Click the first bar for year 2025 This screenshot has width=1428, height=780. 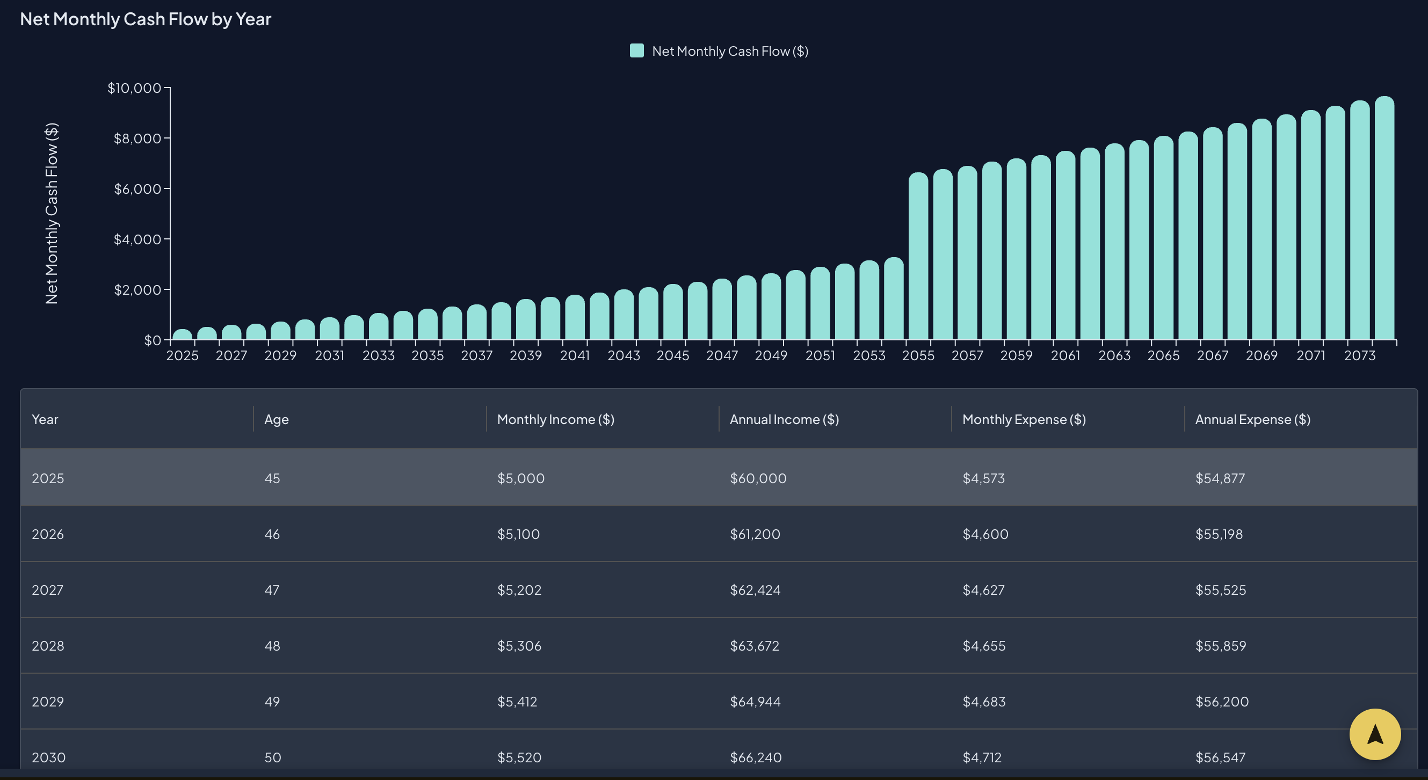tap(183, 335)
